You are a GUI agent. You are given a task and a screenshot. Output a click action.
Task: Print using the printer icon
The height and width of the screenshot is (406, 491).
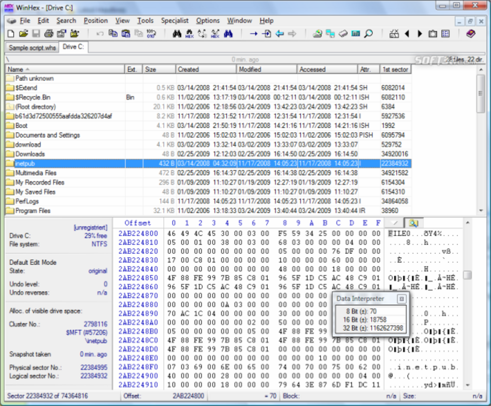click(48, 33)
